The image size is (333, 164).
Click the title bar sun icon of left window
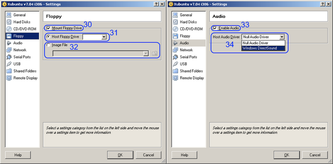pyautogui.click(x=4, y=4)
